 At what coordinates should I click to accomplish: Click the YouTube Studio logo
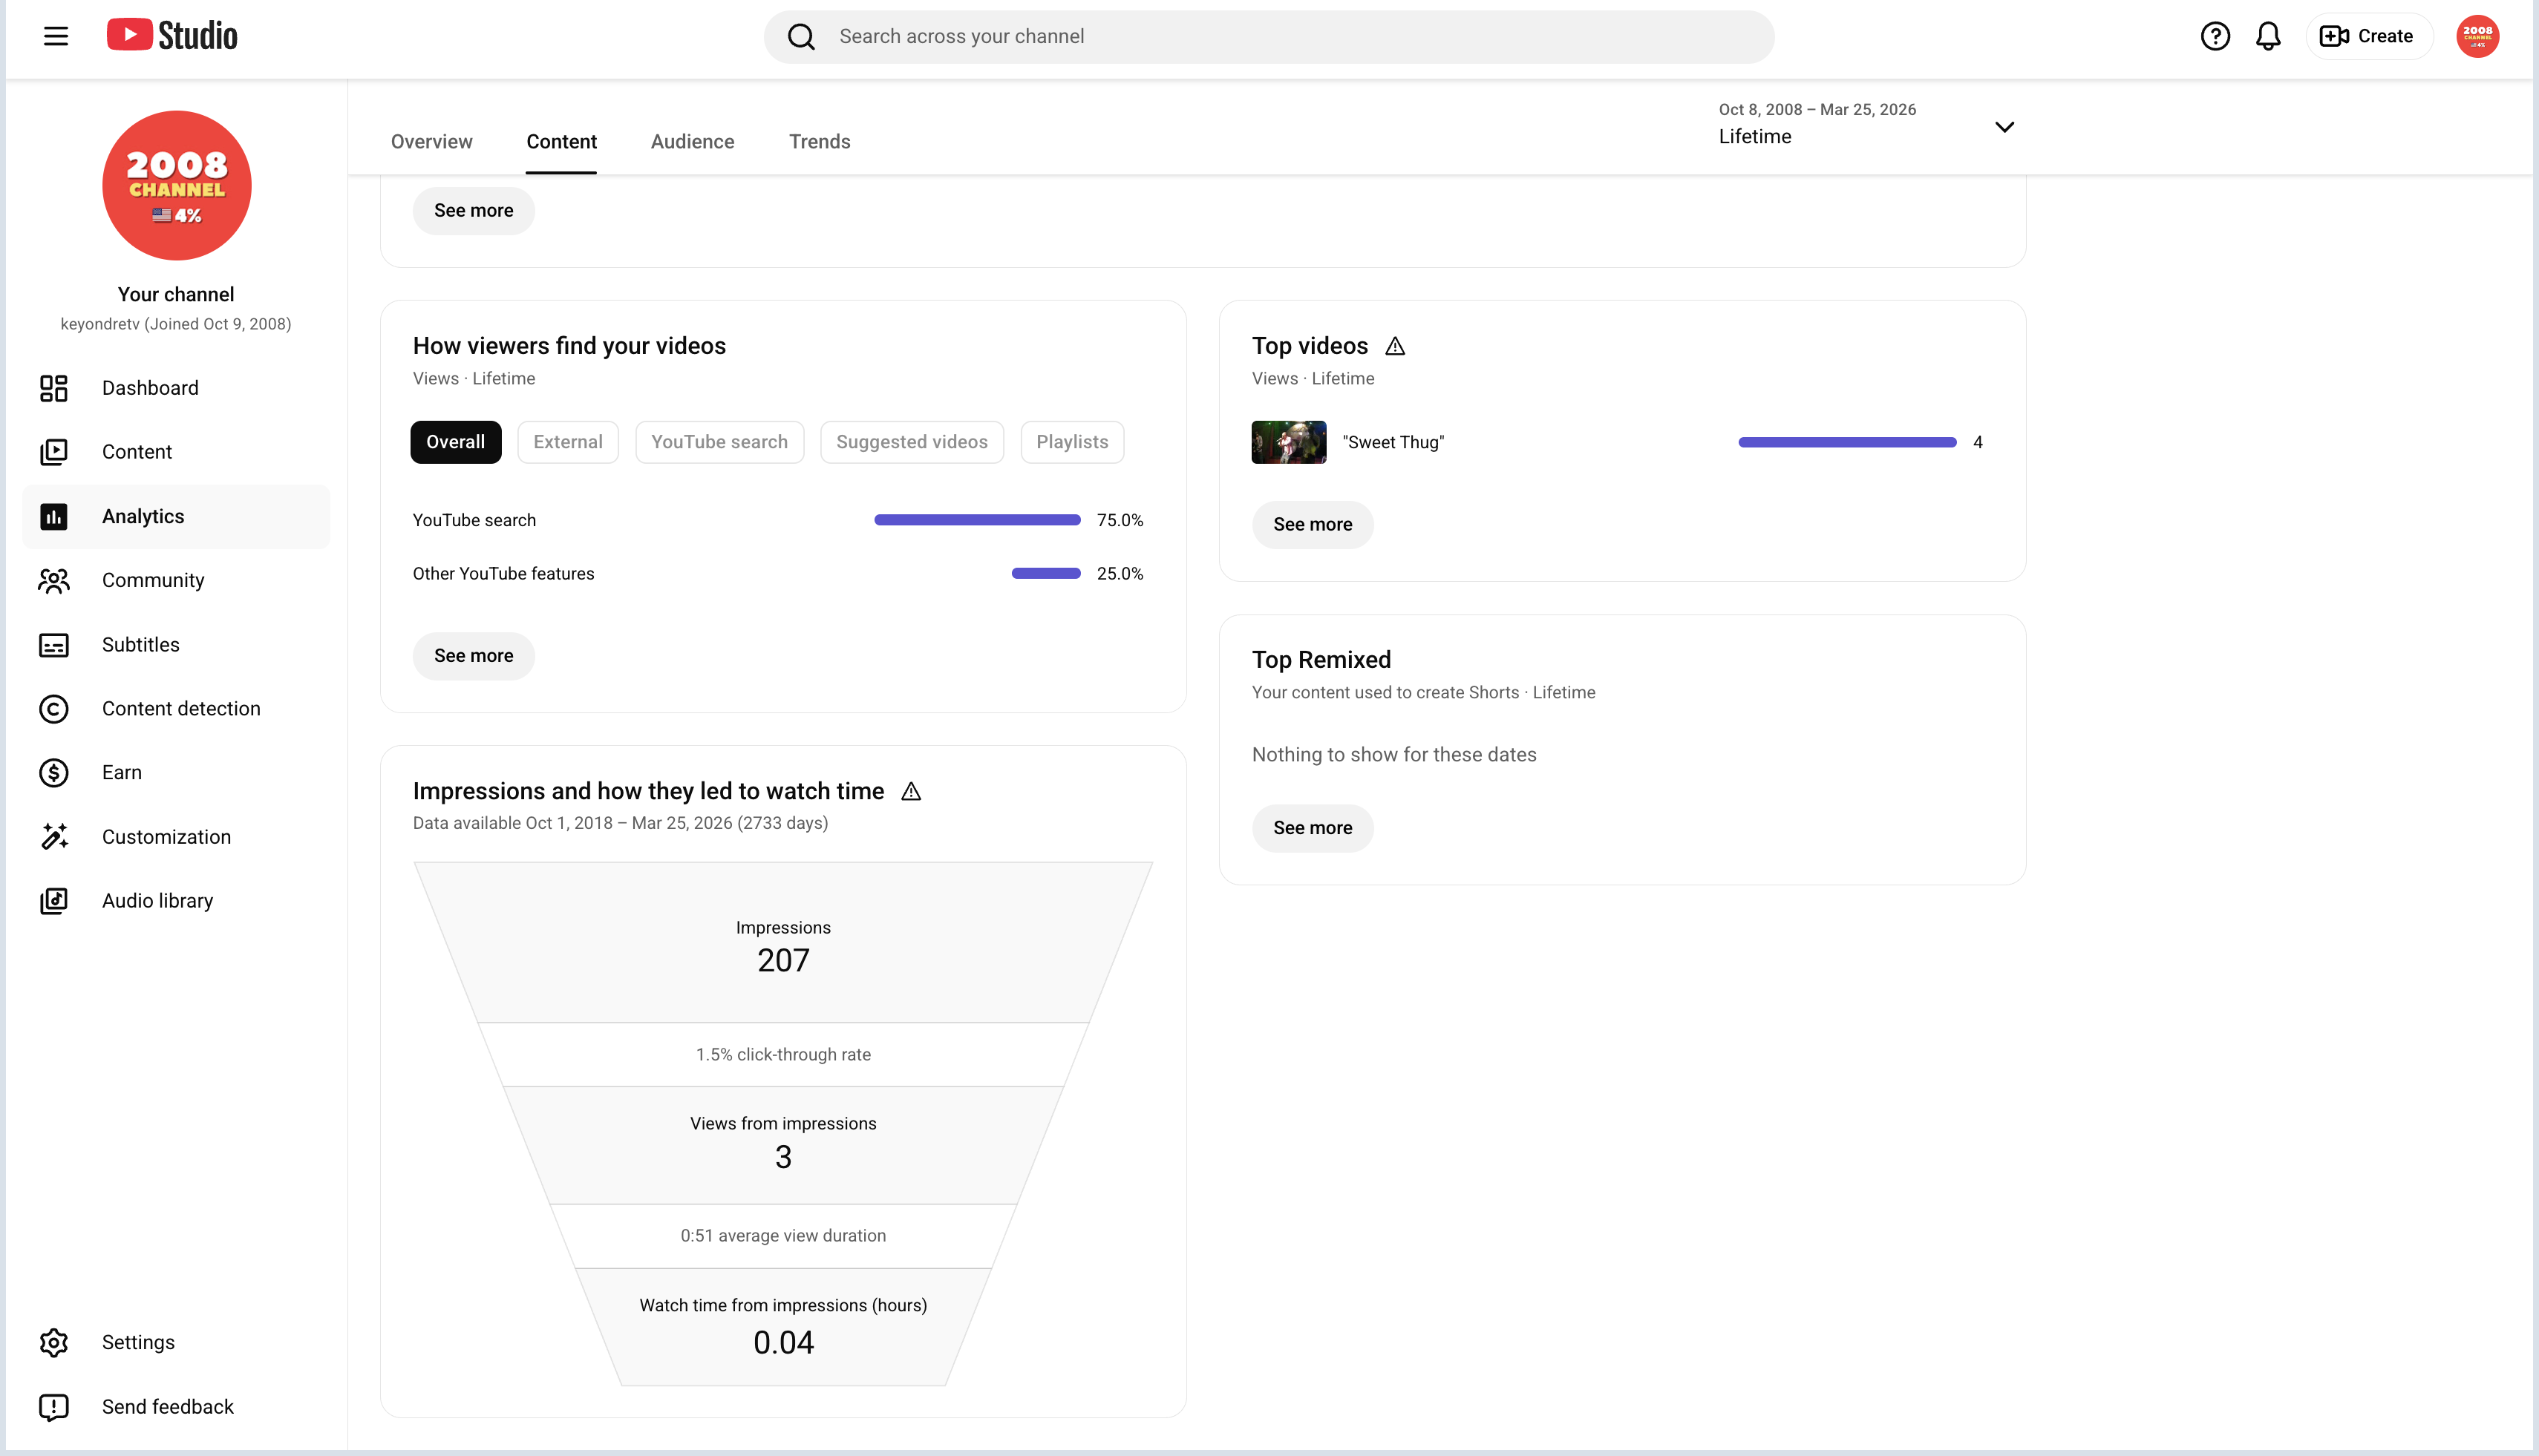[x=172, y=36]
